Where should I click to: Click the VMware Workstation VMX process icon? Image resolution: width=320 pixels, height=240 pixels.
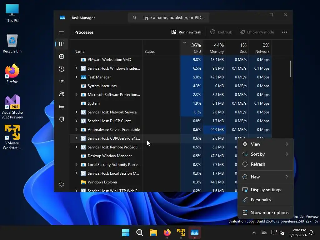pyautogui.click(x=83, y=60)
